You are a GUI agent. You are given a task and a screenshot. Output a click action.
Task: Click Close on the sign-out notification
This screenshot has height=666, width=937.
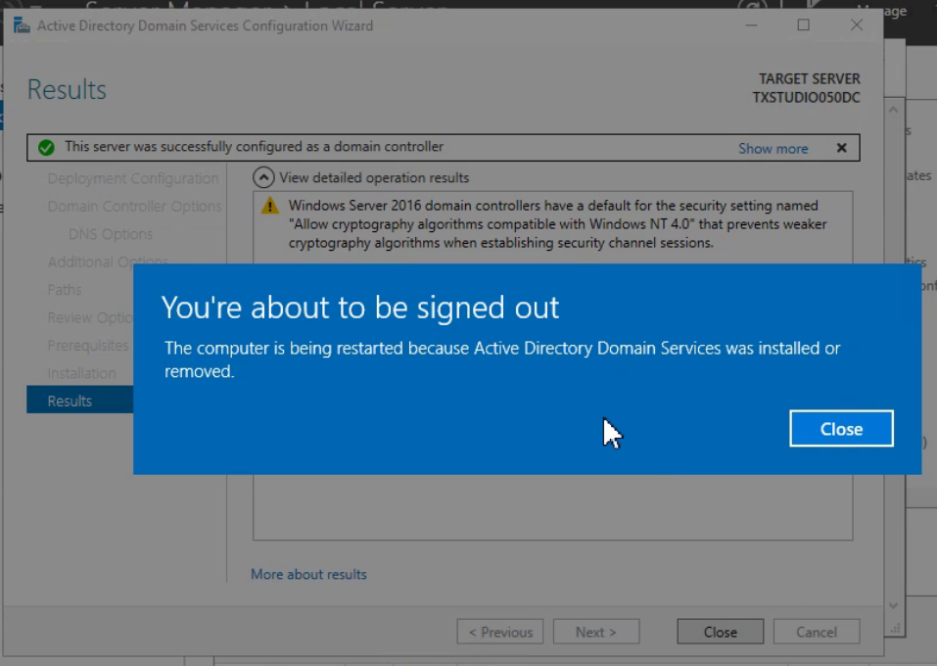click(x=841, y=428)
